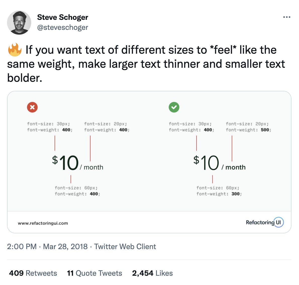Click the @steveschoger handle

(63, 27)
